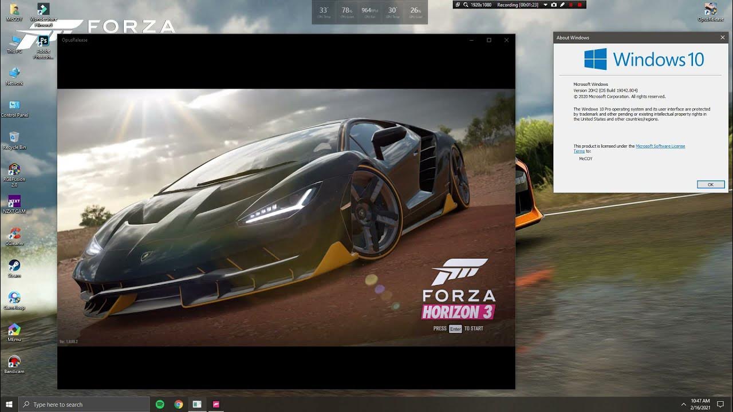Viewport: 733px width, 412px height.
Task: Open Google Chrome from the taskbar
Action: (179, 404)
